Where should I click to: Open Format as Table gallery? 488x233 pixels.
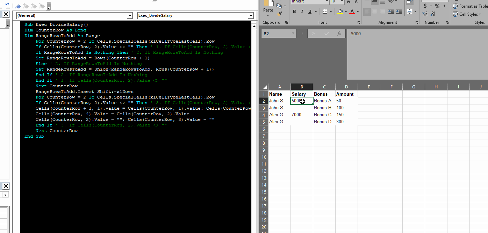[470, 6]
